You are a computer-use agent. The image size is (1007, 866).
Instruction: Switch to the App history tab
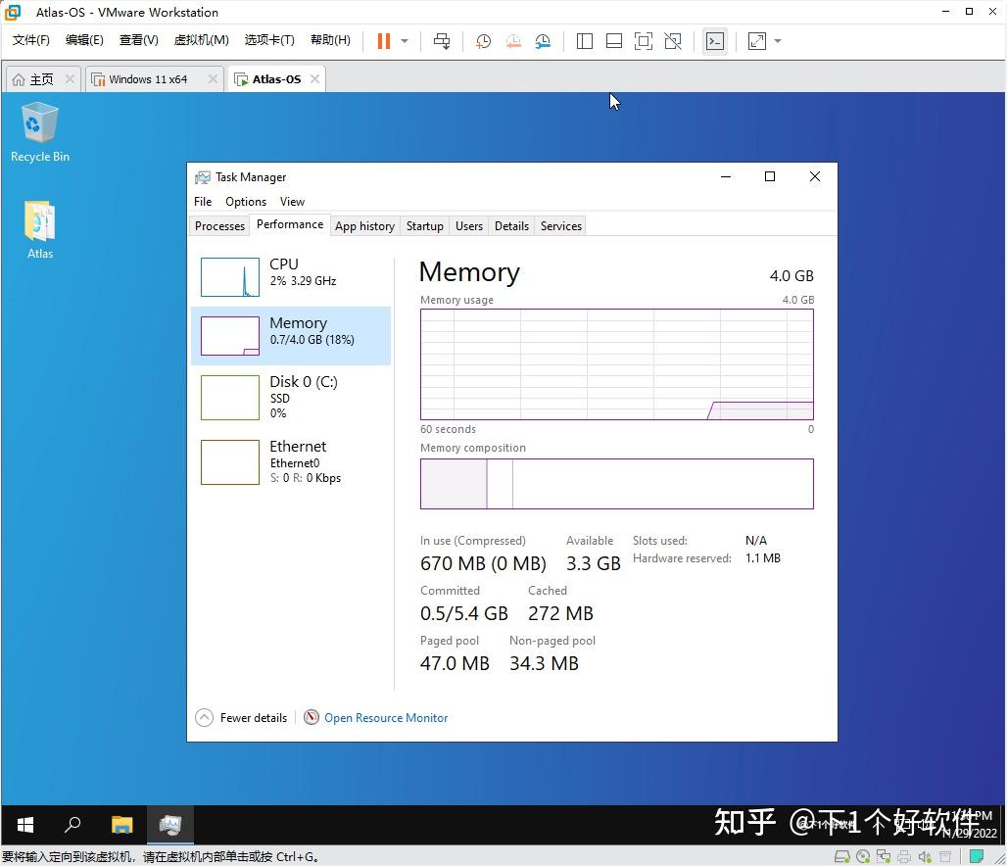tap(364, 226)
